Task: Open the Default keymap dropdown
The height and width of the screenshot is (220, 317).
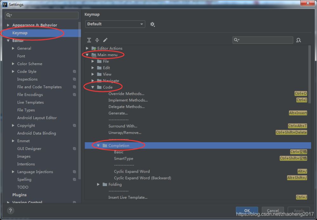Action: click(115, 24)
